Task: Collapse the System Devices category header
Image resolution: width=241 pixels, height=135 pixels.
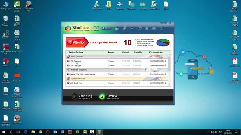Action: [x=117, y=78]
